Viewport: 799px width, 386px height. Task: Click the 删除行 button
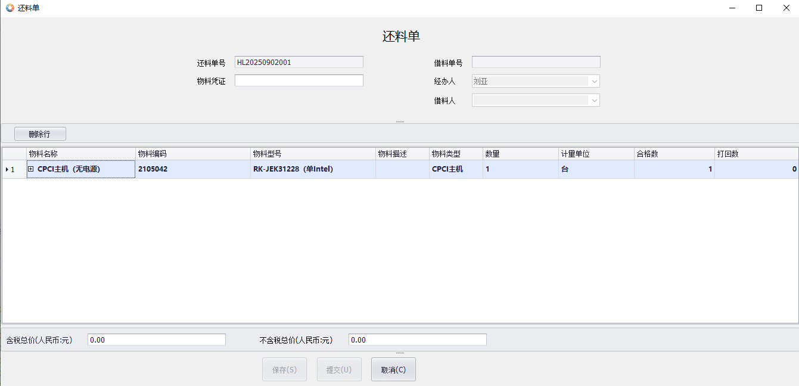pyautogui.click(x=40, y=134)
